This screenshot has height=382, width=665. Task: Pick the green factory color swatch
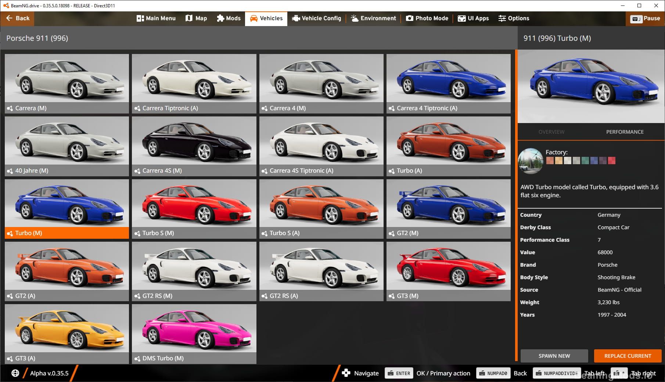pyautogui.click(x=585, y=161)
